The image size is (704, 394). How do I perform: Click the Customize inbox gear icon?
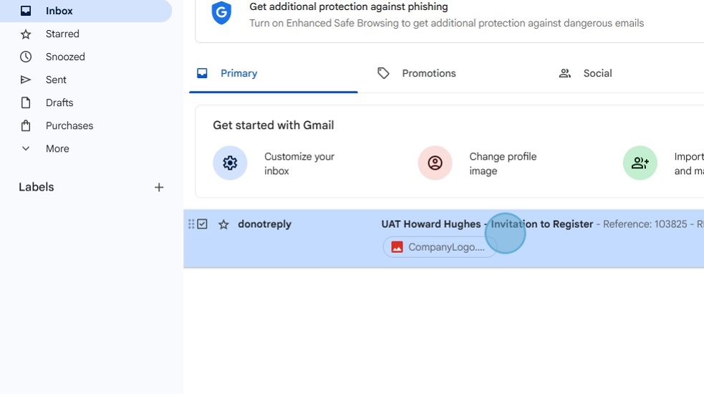coord(230,163)
